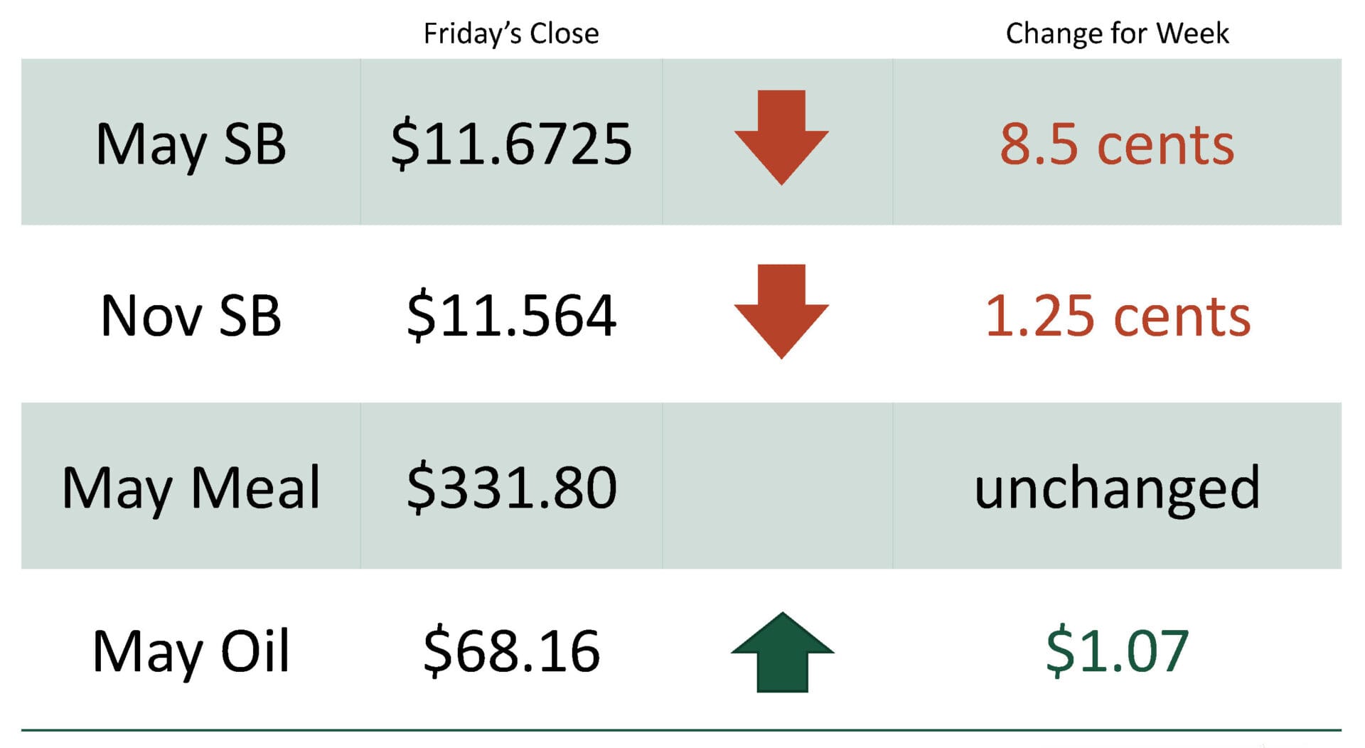Click the "Change for Week" column header
The image size is (1365, 748).
[1117, 33]
